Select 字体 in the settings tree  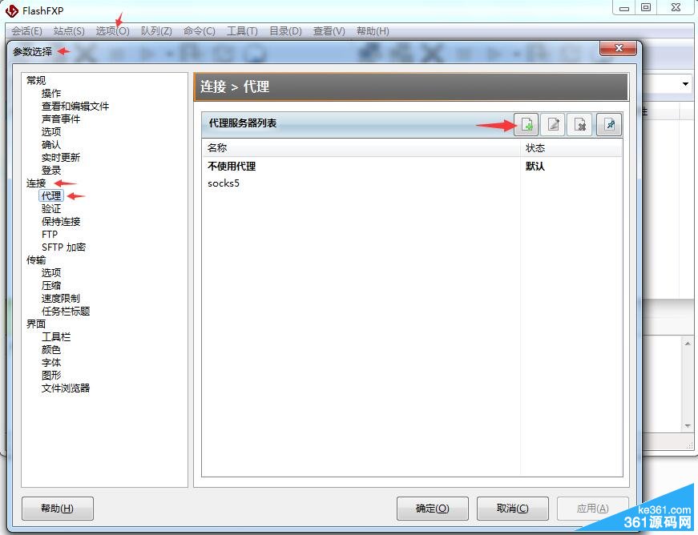[x=51, y=363]
